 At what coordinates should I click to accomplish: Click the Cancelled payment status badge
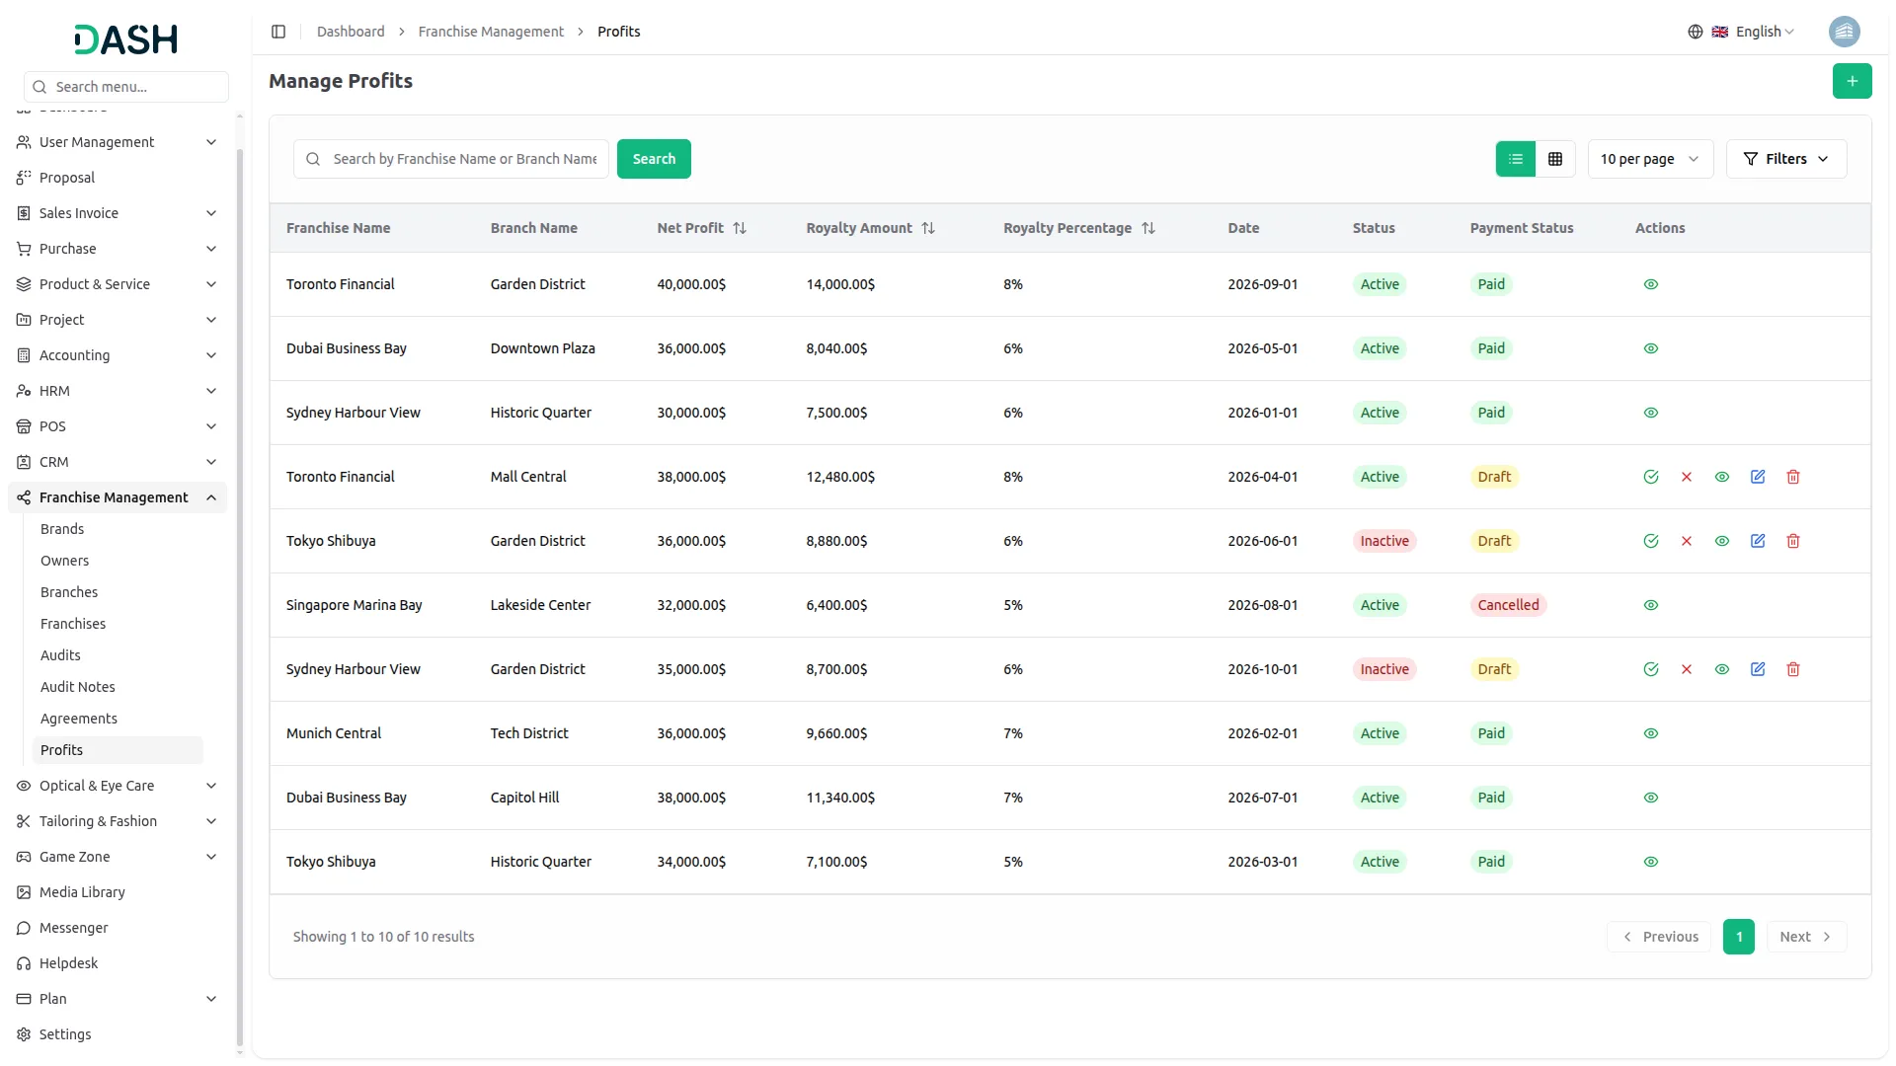pyautogui.click(x=1507, y=605)
